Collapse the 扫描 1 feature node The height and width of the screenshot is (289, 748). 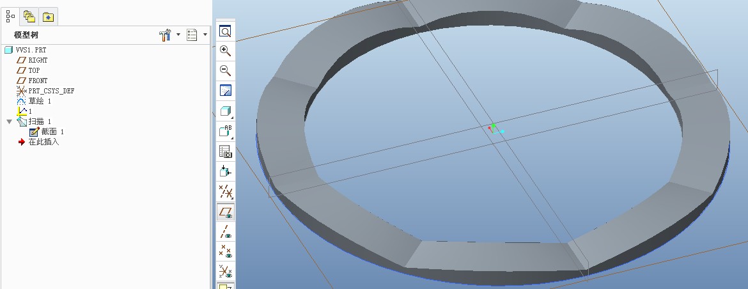tap(9, 121)
